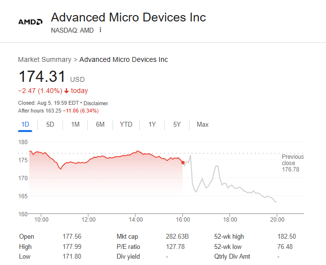Open the Disclaimer link

(x=96, y=103)
